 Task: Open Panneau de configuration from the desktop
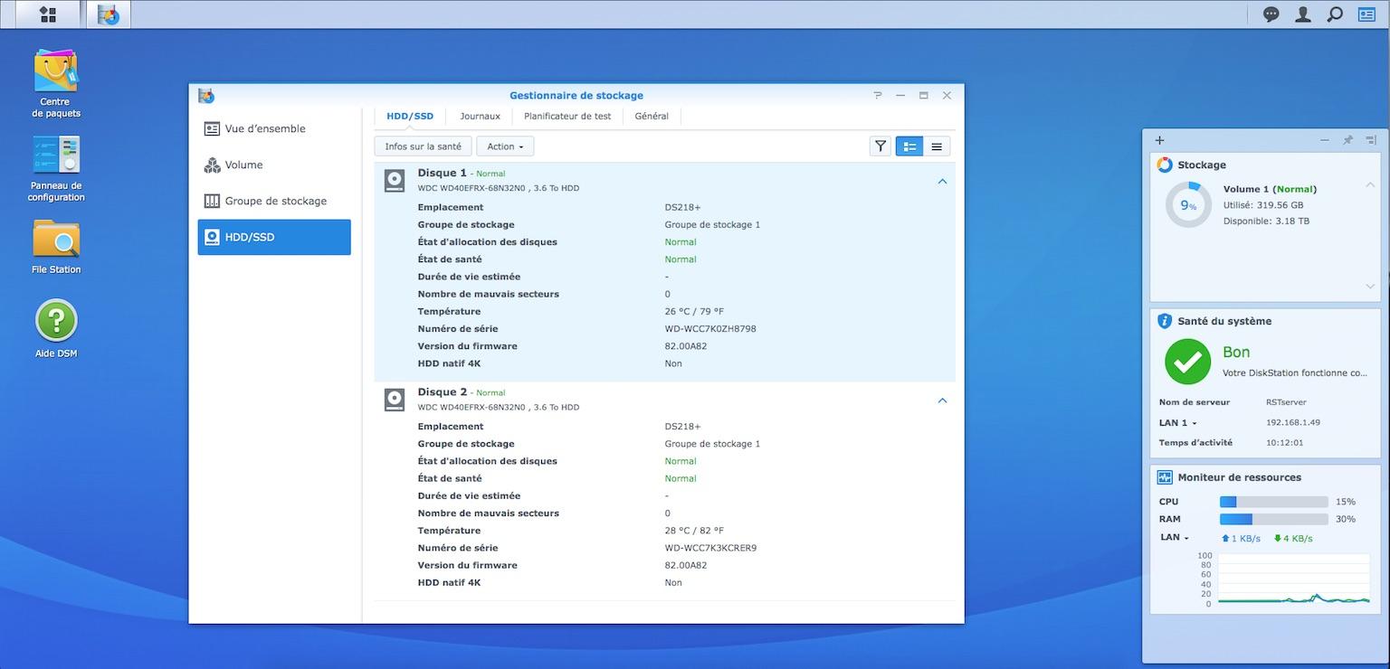coord(56,156)
